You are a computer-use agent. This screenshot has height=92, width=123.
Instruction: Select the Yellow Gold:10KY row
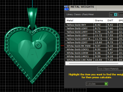coord(94,28)
